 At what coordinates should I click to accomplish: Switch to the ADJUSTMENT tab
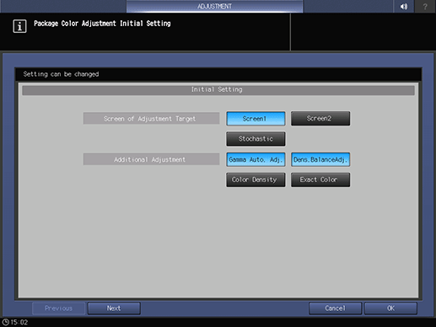[x=215, y=6]
